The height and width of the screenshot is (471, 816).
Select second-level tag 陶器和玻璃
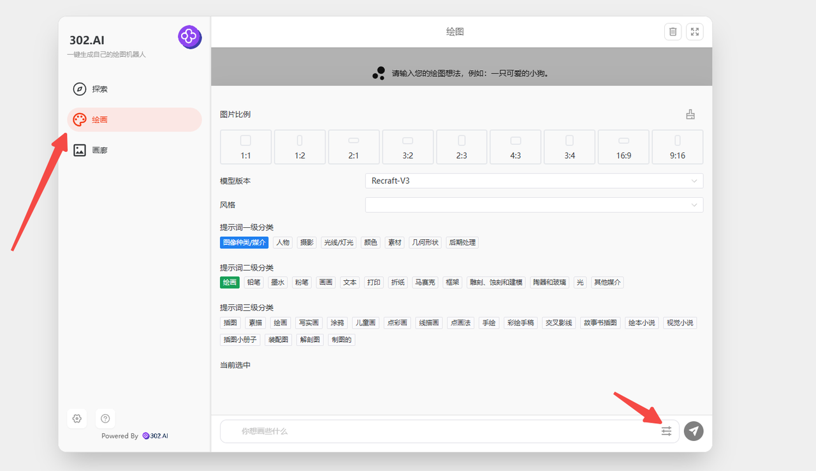point(550,282)
